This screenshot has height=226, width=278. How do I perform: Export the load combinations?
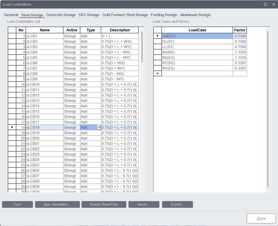(177, 204)
